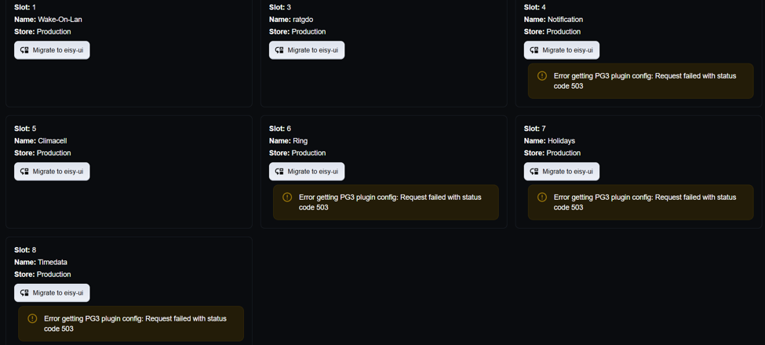Click 'Store: Production' in Ring card
The image size is (765, 345).
click(297, 153)
